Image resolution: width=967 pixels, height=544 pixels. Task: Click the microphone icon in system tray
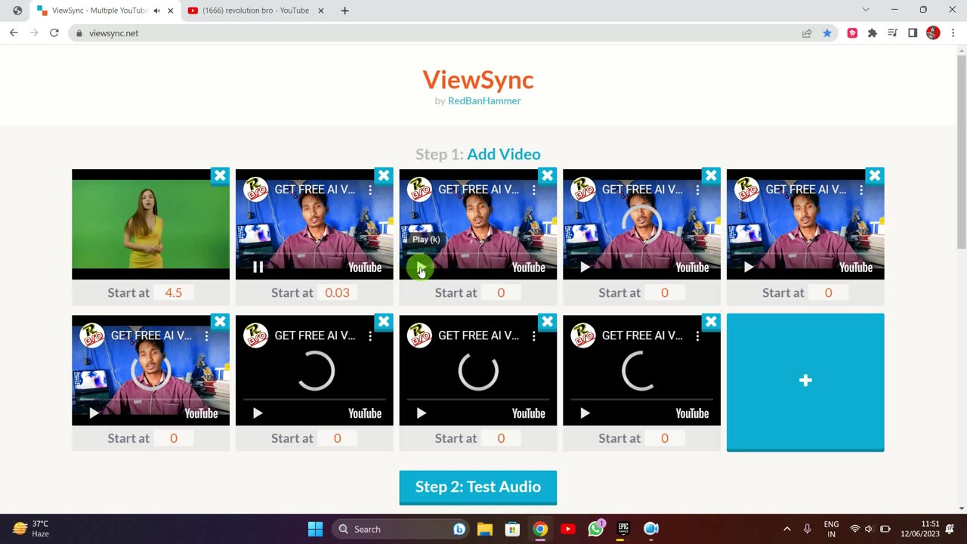coord(808,529)
